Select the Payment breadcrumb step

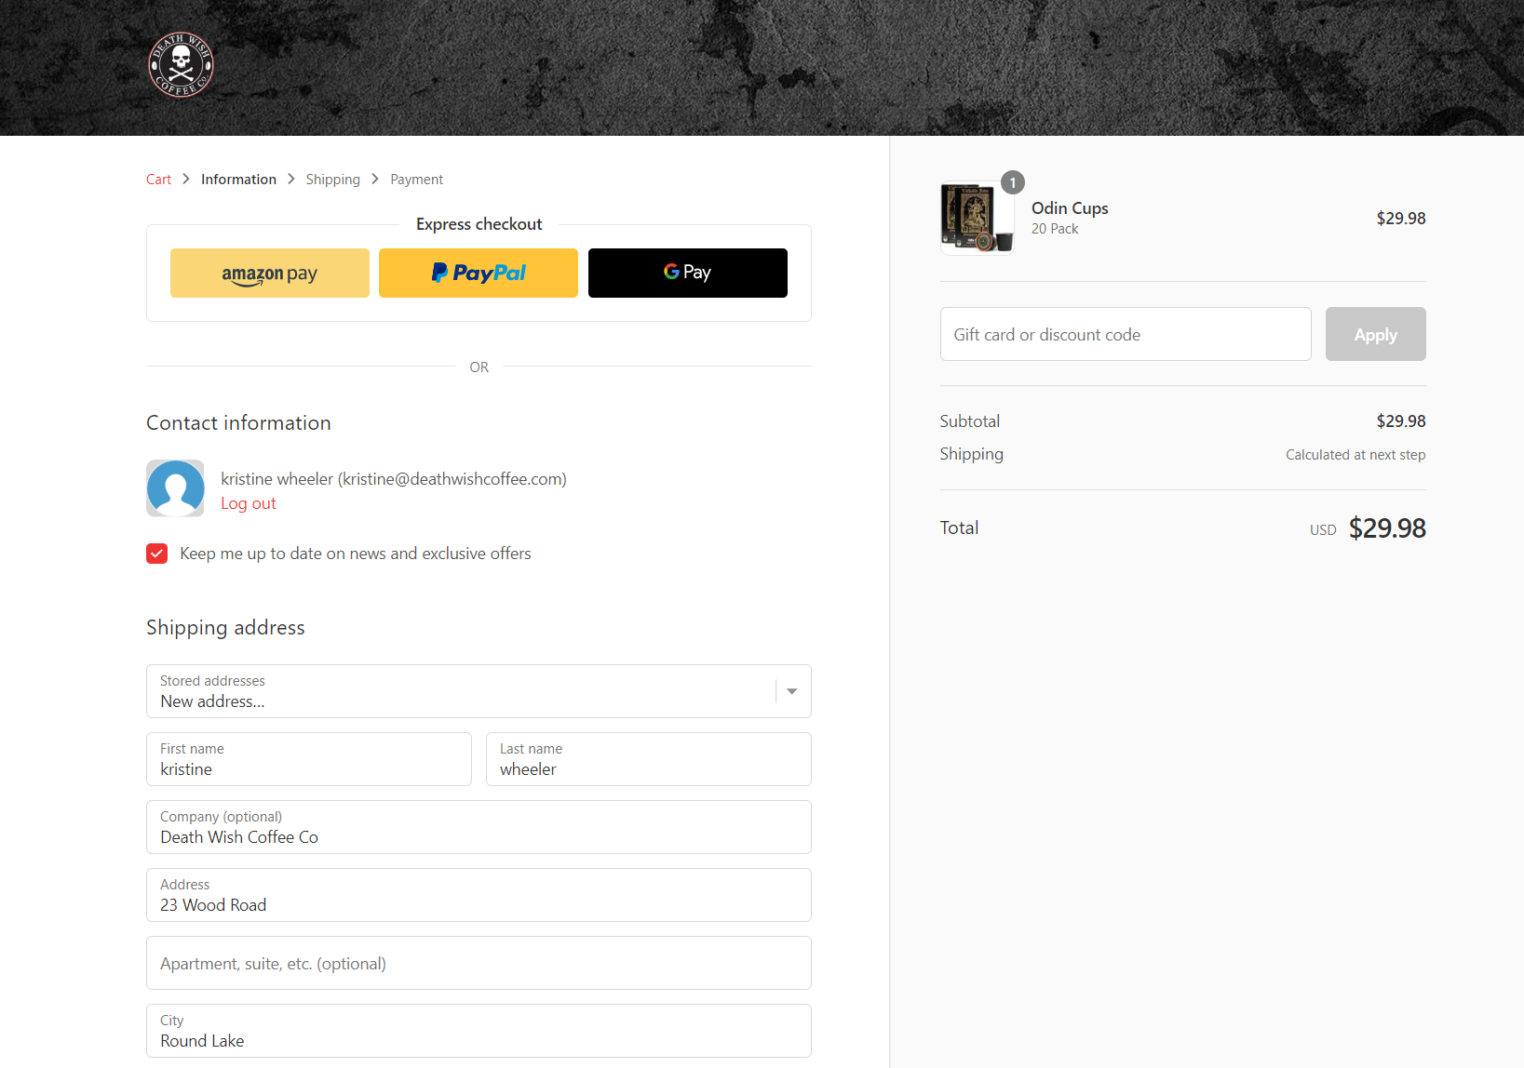pos(416,180)
